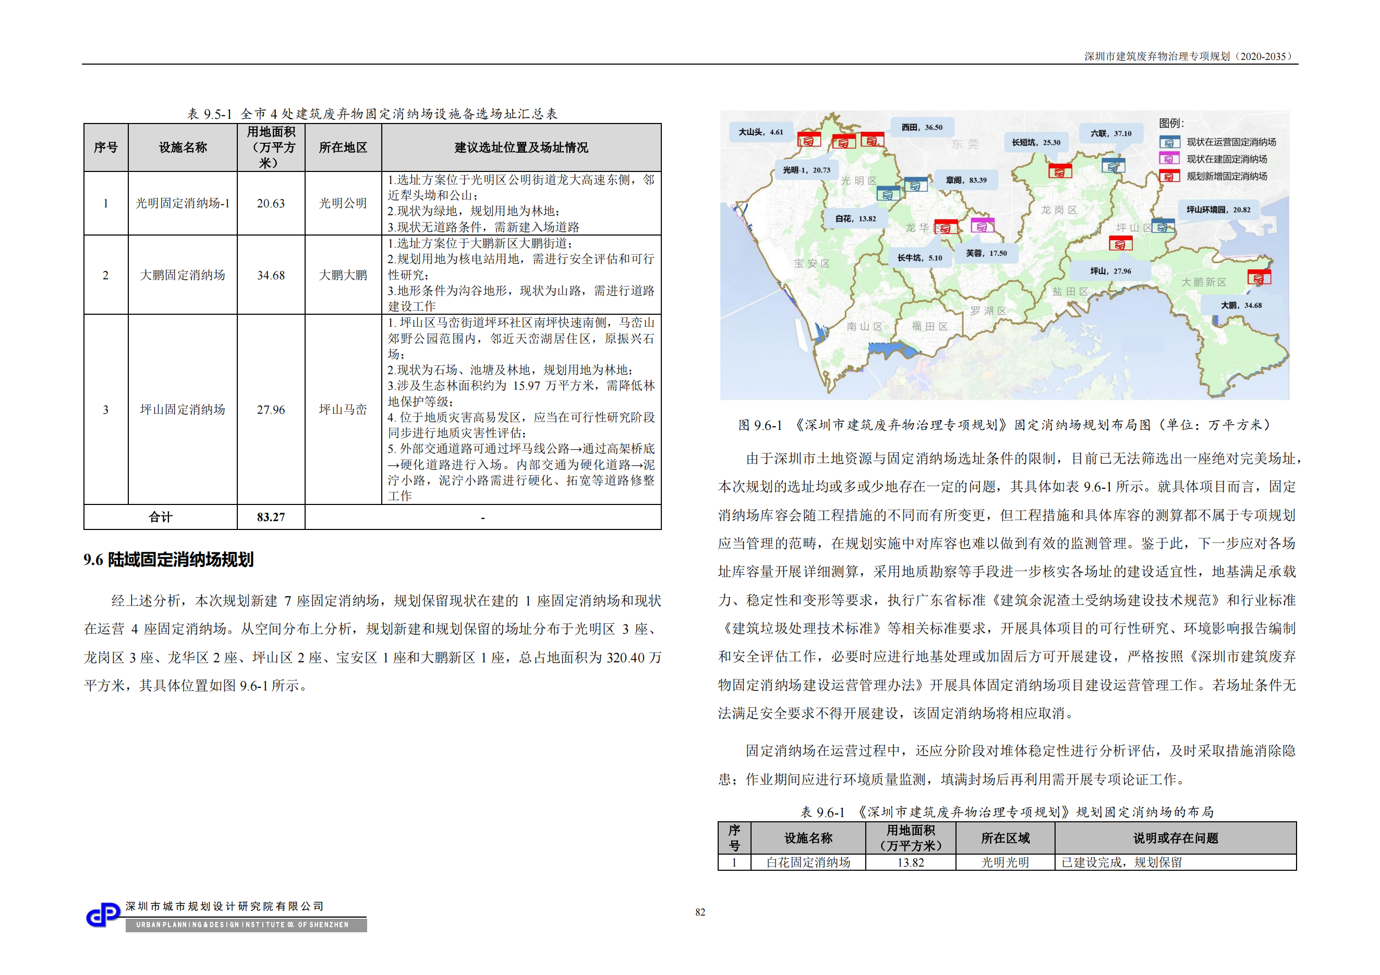Screen dimensions: 1380x975
Task: Click the 坪山环境园, 20.82 map callout
Action: (x=1218, y=209)
